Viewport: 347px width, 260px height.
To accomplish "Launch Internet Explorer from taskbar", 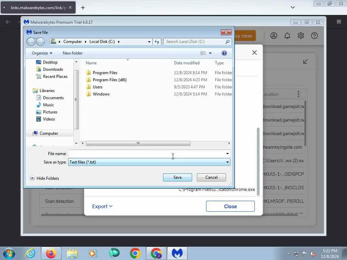I will (x=30, y=253).
